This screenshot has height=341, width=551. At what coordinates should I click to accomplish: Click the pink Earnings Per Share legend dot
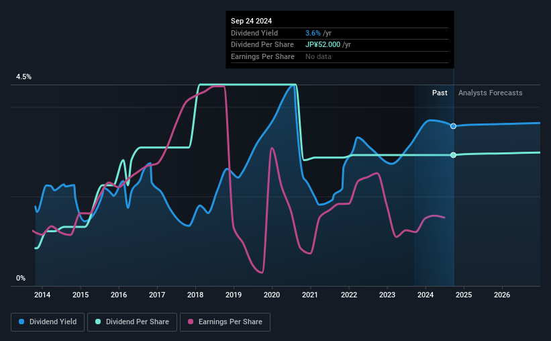(191, 322)
